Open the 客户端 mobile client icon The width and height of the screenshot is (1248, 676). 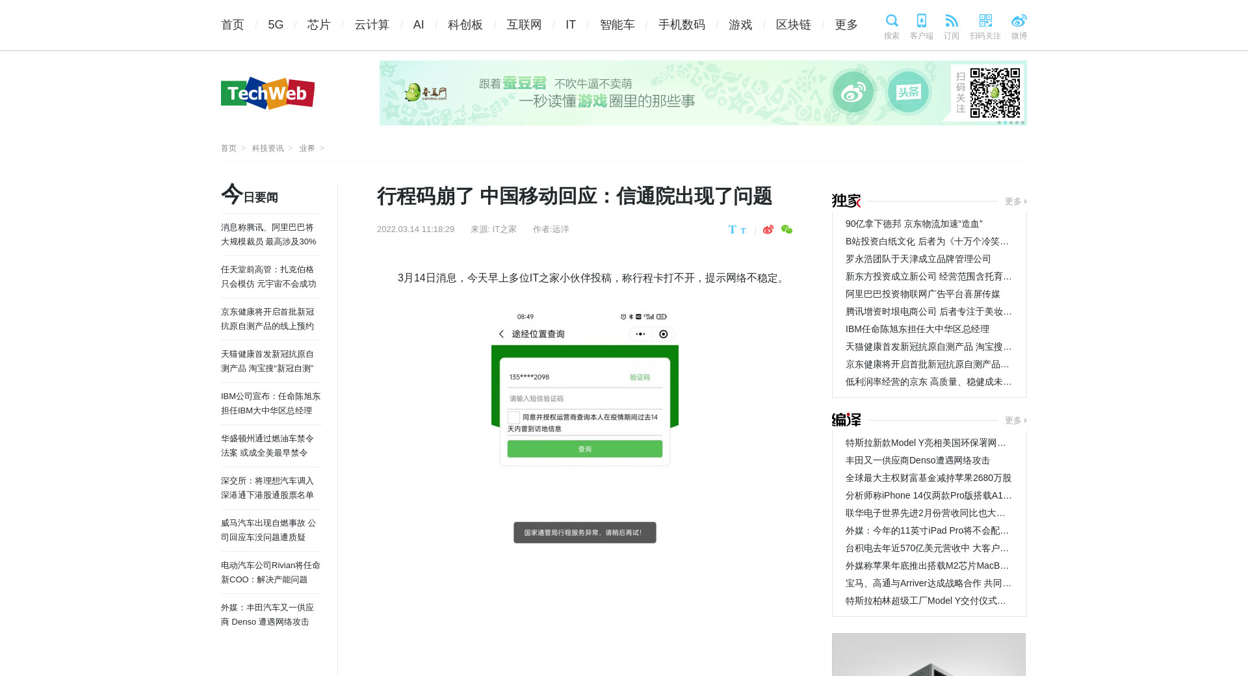pos(921,21)
